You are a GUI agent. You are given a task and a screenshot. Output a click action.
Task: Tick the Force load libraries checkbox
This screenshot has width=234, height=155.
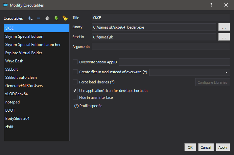coord(75,82)
